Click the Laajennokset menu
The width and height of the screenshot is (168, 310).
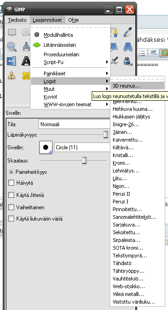point(47,20)
